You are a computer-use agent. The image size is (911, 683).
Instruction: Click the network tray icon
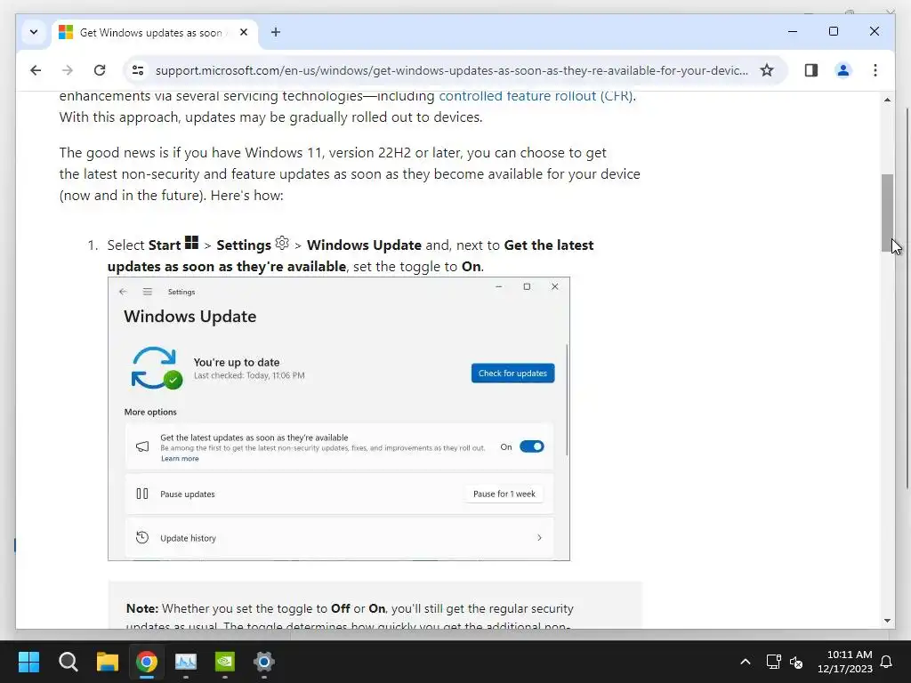773,662
